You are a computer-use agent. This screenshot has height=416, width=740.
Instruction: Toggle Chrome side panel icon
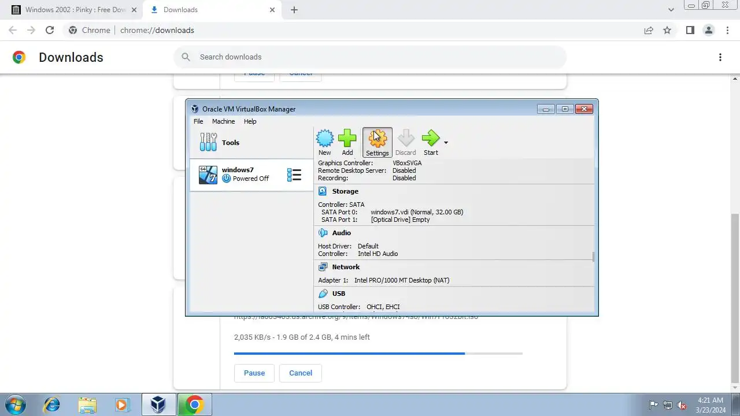690,30
